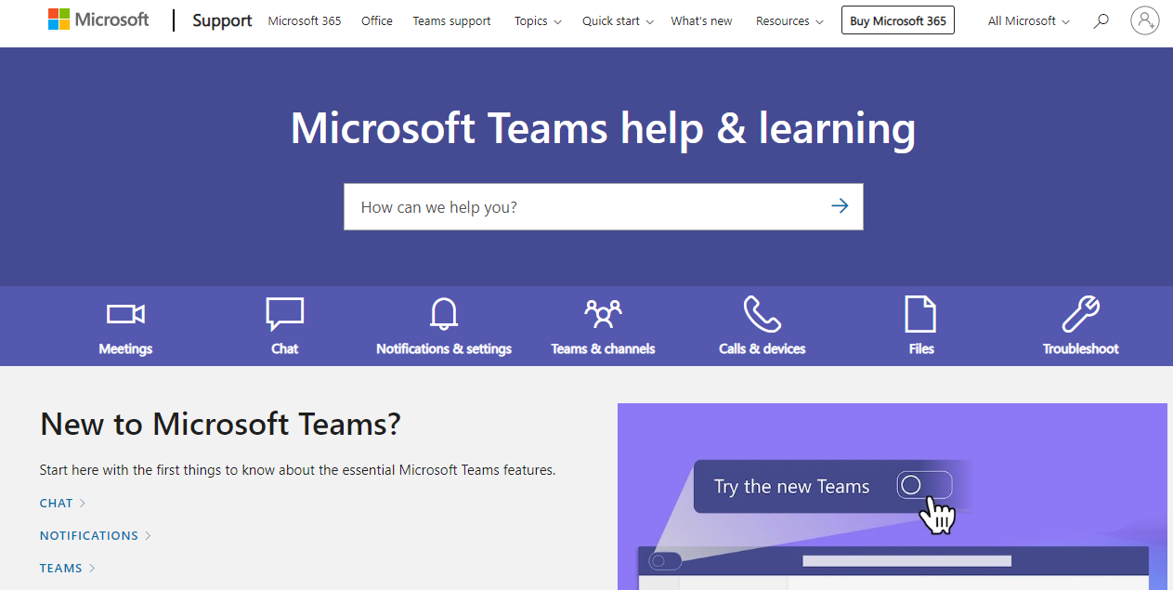The height and width of the screenshot is (590, 1173).
Task: Open Calls & devices support
Action: click(x=762, y=325)
